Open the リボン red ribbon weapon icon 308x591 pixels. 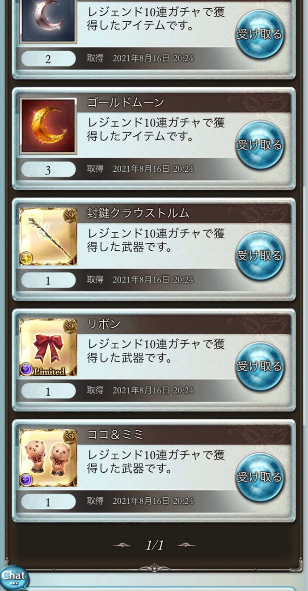point(48,347)
